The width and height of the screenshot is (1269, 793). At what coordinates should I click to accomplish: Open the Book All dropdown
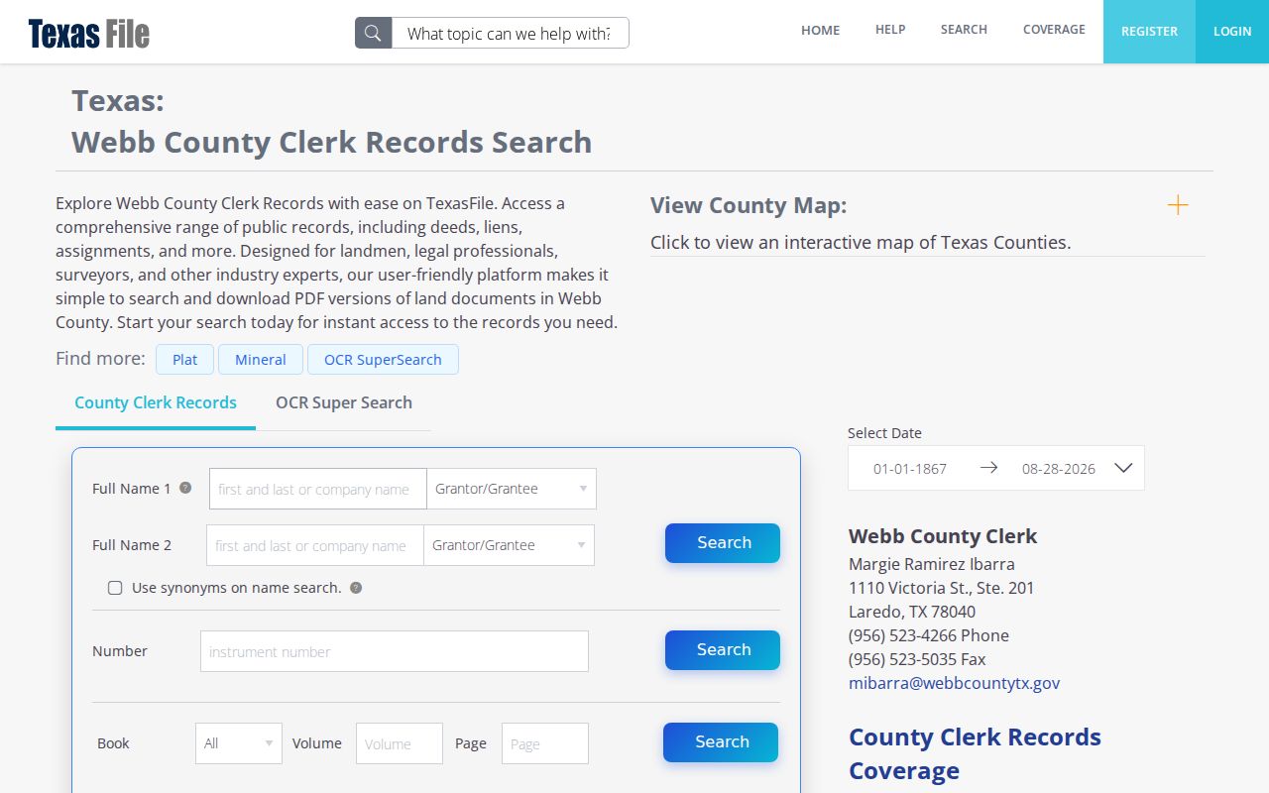tap(239, 743)
